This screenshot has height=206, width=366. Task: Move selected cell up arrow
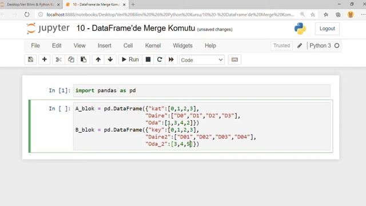[98, 60]
